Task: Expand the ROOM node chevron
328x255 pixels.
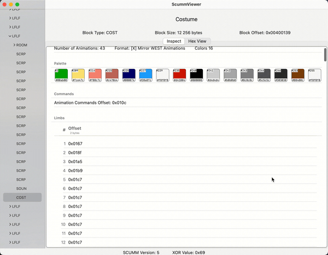Action: (14, 45)
